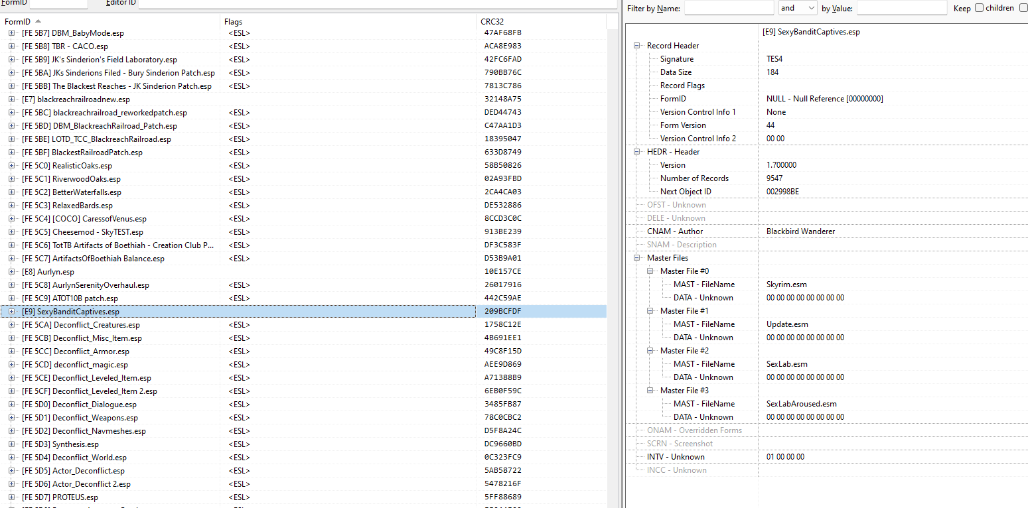
Task: Expand the TBR - CACO.esp node
Action: (12, 46)
